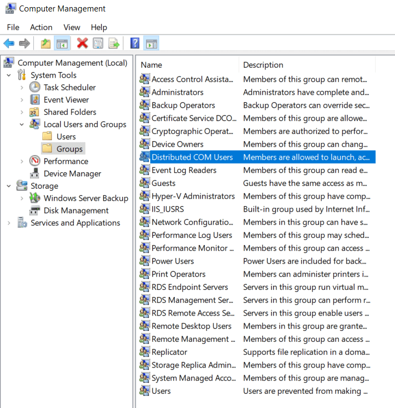The height and width of the screenshot is (408, 395).
Task: Click the Export List toolbar icon
Action: point(114,43)
